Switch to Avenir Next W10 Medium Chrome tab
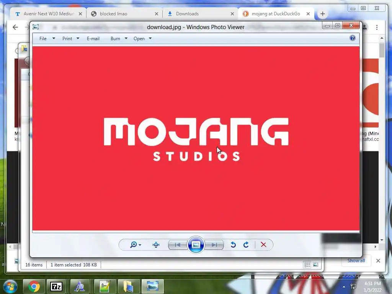 point(49,14)
